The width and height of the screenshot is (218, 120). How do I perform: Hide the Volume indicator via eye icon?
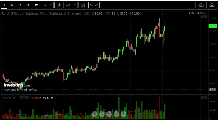(x=20, y=98)
